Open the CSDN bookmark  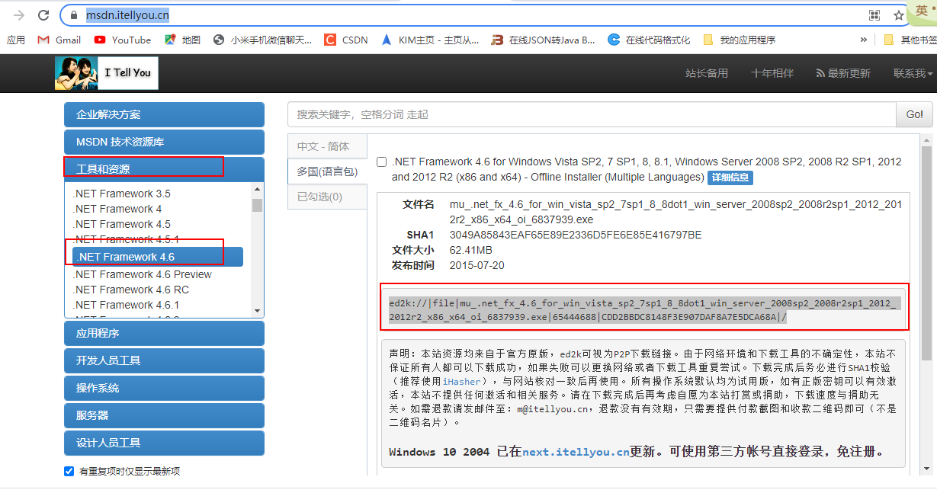[346, 40]
